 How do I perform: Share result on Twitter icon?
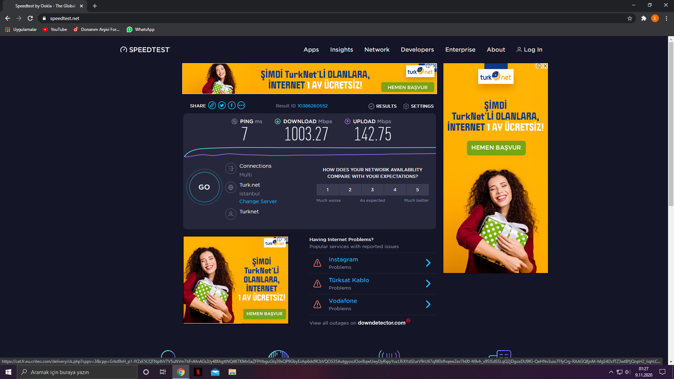222,106
